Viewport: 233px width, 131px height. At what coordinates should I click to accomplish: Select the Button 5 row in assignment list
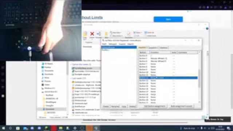pyautogui.click(x=168, y=58)
